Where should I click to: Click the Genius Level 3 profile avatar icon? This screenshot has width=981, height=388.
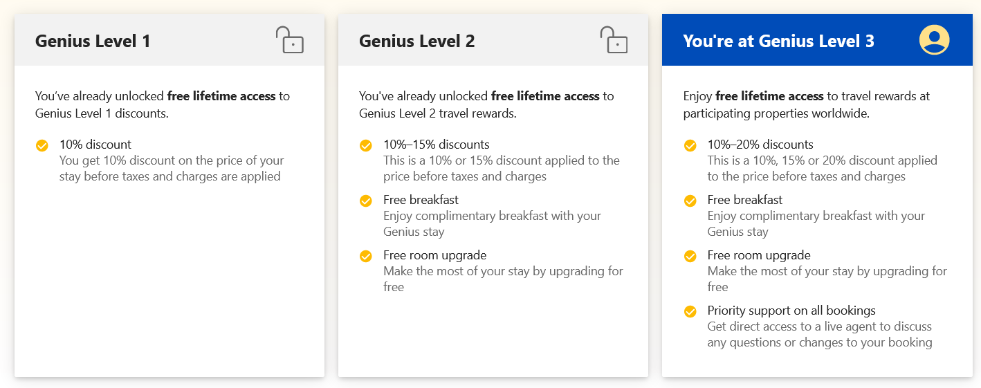[934, 40]
